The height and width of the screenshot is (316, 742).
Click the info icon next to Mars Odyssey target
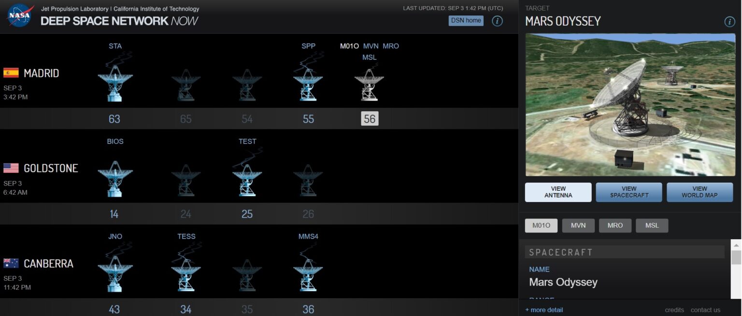point(729,21)
